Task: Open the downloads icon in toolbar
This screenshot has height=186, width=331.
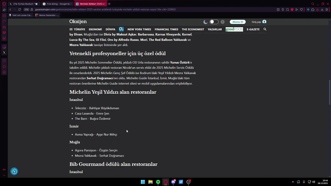Action: (322, 10)
